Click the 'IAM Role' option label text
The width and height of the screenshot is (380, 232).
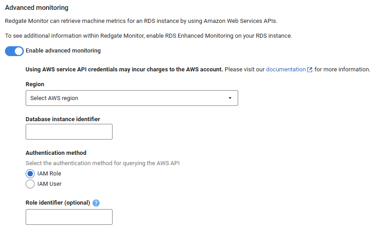click(x=49, y=174)
